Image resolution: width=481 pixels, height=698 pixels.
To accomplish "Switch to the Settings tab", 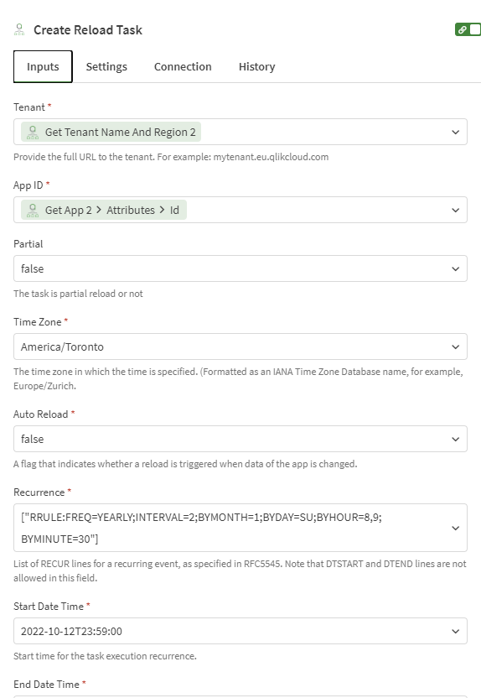I will pos(106,66).
